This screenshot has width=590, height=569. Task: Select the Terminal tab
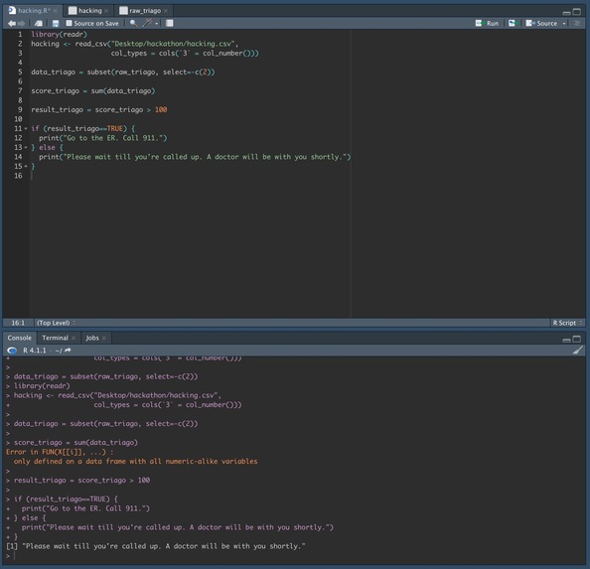click(x=55, y=338)
